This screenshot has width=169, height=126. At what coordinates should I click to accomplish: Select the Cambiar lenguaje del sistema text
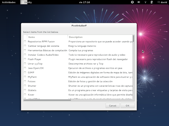click(44, 46)
